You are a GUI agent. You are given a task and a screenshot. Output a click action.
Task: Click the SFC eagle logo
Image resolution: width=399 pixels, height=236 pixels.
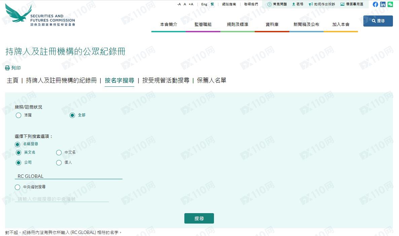[x=19, y=13]
